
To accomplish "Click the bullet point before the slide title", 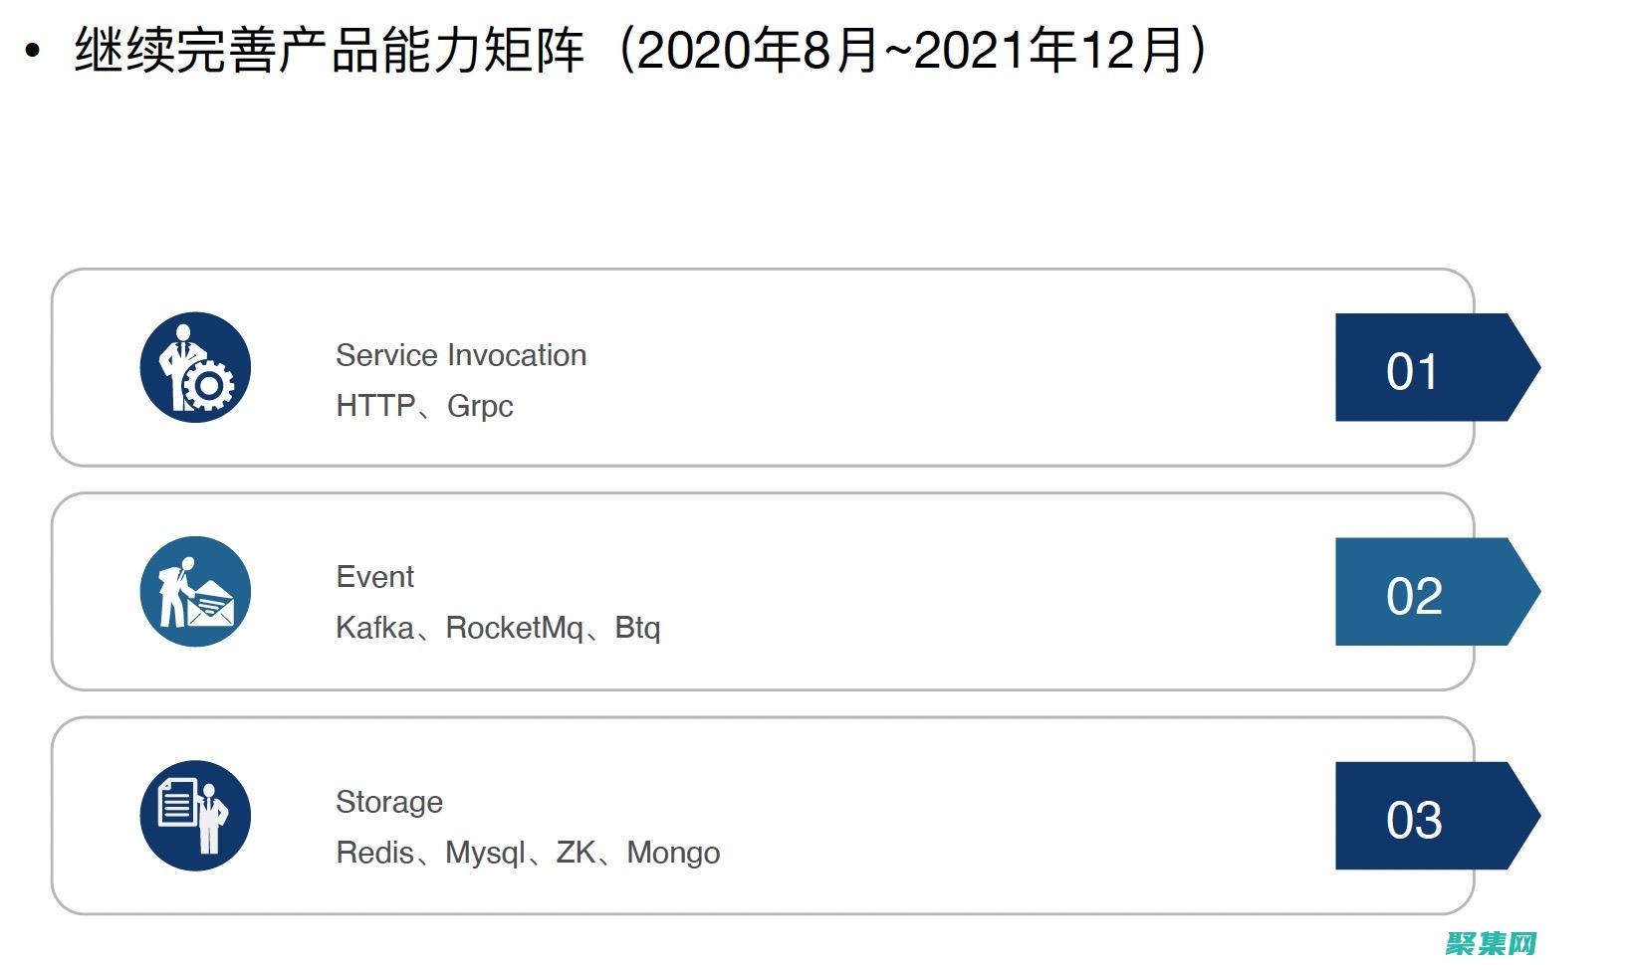I will 33,52.
